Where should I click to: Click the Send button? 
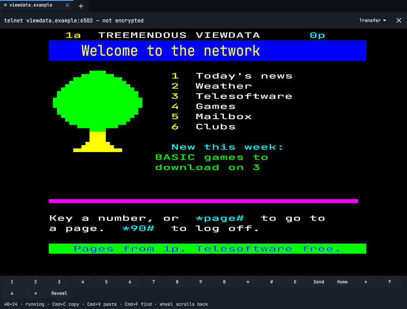tap(319, 282)
